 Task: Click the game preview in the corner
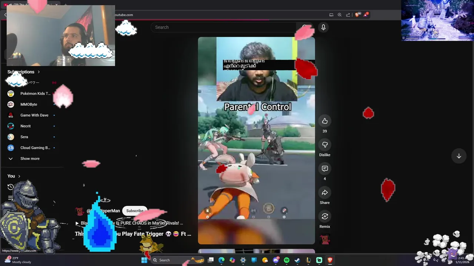tap(437, 20)
